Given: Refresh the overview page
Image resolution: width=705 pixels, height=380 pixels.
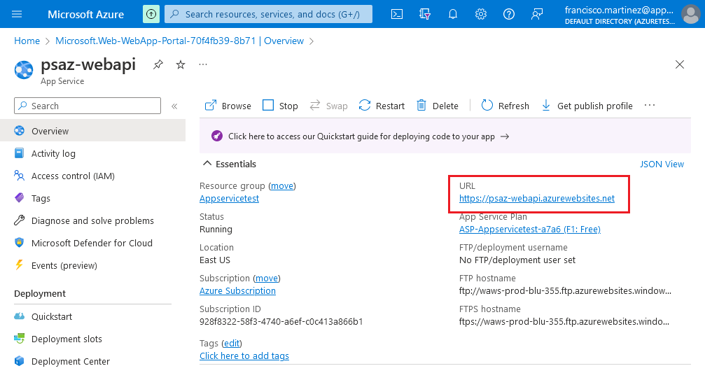Looking at the screenshot, I should (x=505, y=106).
